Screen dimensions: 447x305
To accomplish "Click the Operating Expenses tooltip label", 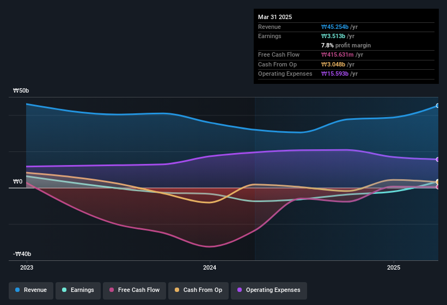I will (285, 74).
